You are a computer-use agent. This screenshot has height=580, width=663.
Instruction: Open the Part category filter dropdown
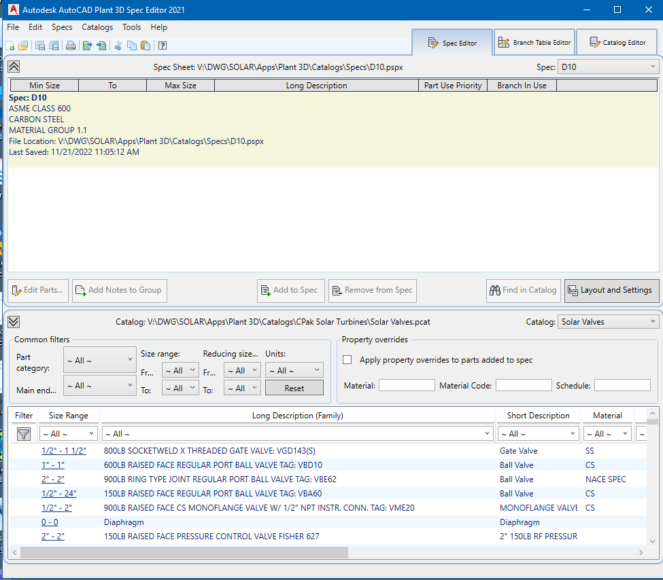99,360
